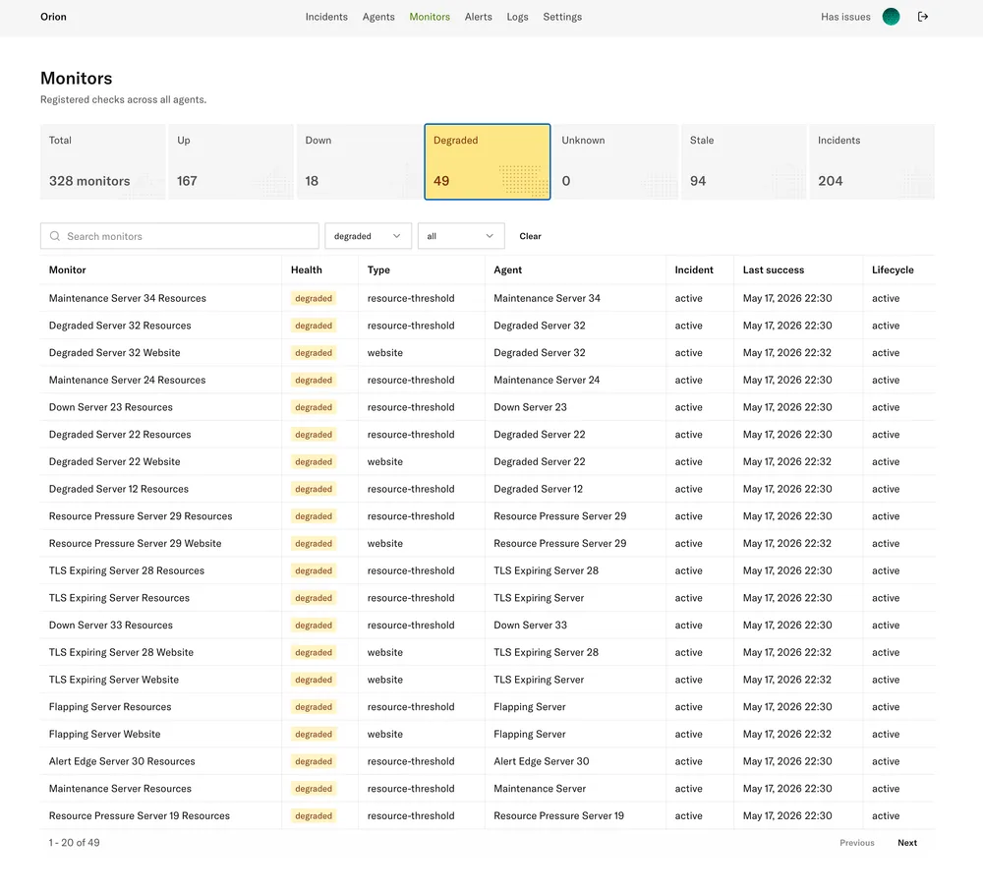Select the Monitors nav item

coord(430,17)
